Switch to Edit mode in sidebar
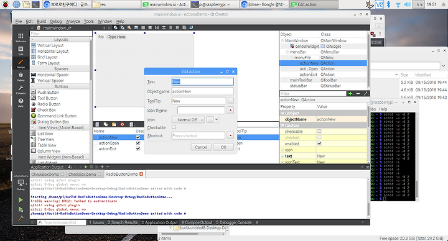 click(x=21, y=50)
